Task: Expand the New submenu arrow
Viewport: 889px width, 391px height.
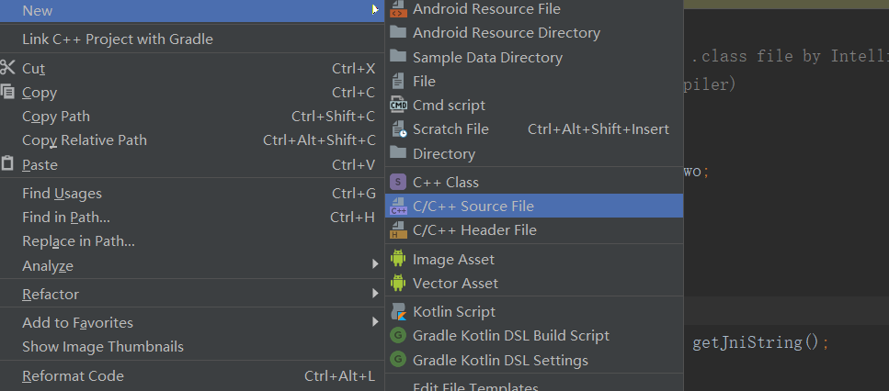Action: click(x=375, y=10)
